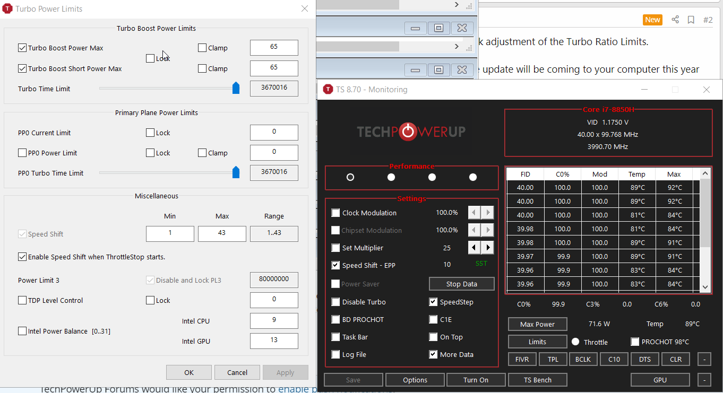Click minus button beside CLR
Image resolution: width=723 pixels, height=393 pixels.
[x=704, y=359]
